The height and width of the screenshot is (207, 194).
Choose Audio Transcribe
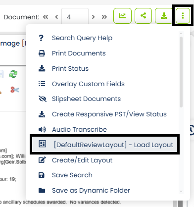[x=79, y=130]
